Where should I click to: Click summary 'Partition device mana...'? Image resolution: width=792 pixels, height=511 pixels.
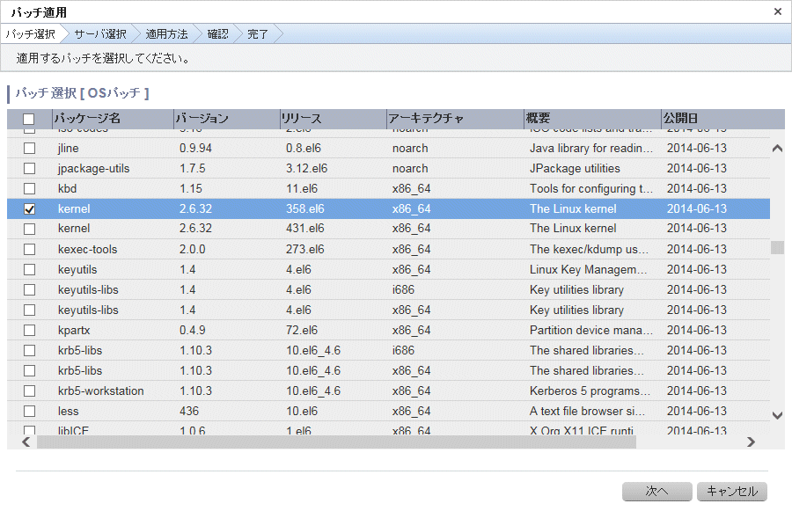click(591, 330)
